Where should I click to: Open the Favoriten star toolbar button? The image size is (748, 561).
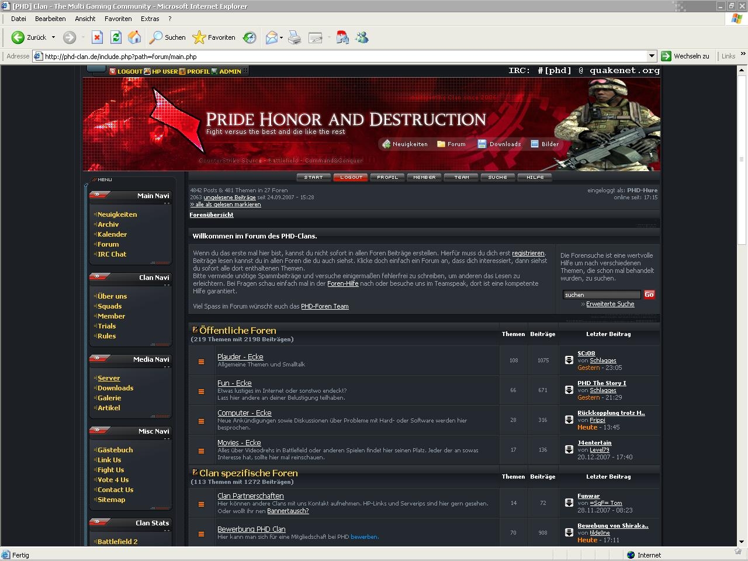click(214, 37)
